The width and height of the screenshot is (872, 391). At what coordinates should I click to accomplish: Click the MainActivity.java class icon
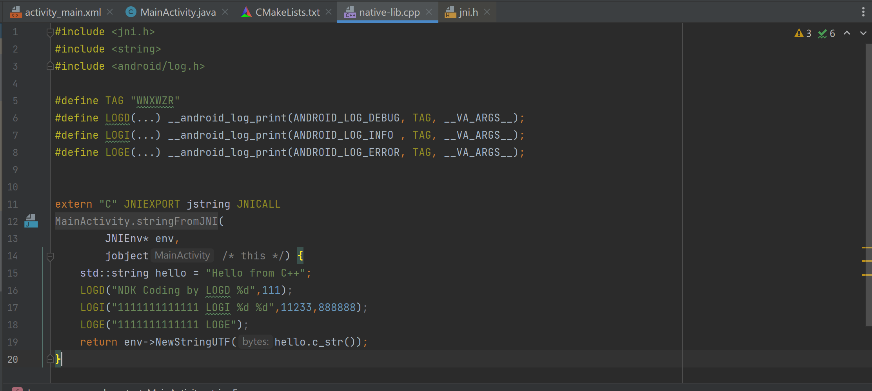pyautogui.click(x=131, y=12)
